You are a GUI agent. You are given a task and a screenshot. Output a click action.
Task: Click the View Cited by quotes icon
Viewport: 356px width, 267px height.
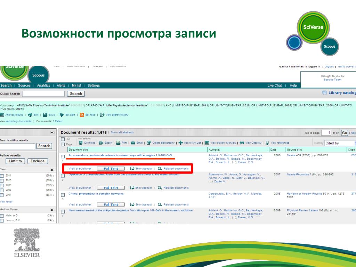(242, 143)
